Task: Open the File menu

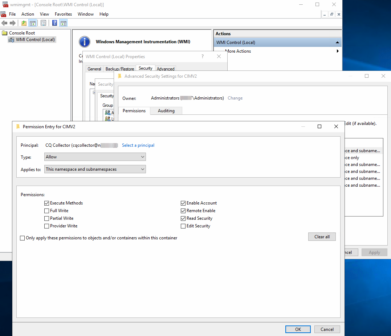Action: tap(12, 14)
